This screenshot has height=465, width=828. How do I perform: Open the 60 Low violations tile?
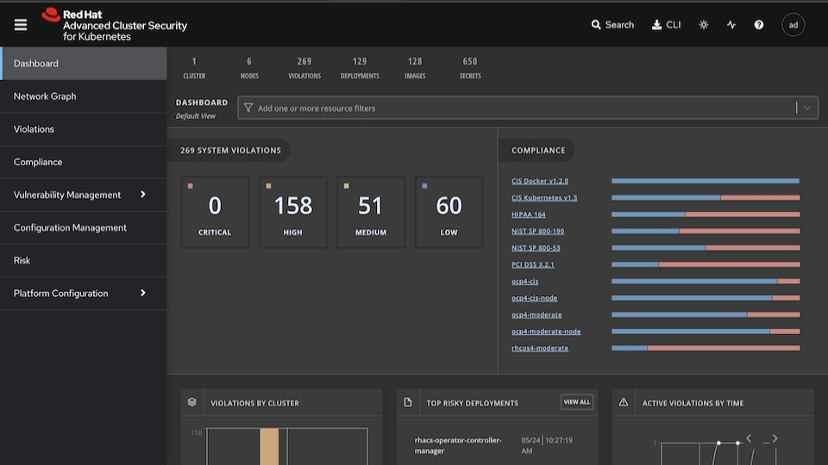tap(448, 212)
